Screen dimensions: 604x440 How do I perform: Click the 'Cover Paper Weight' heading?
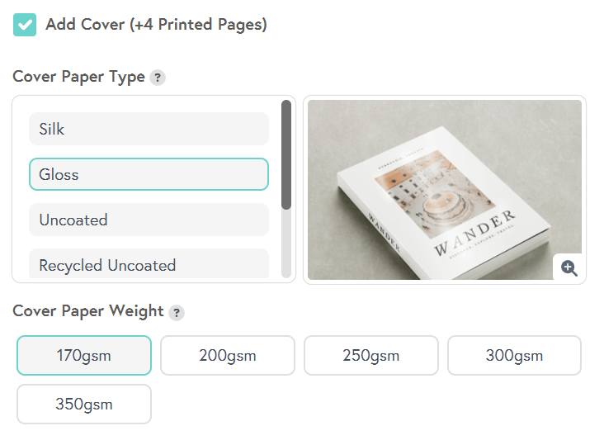point(88,311)
